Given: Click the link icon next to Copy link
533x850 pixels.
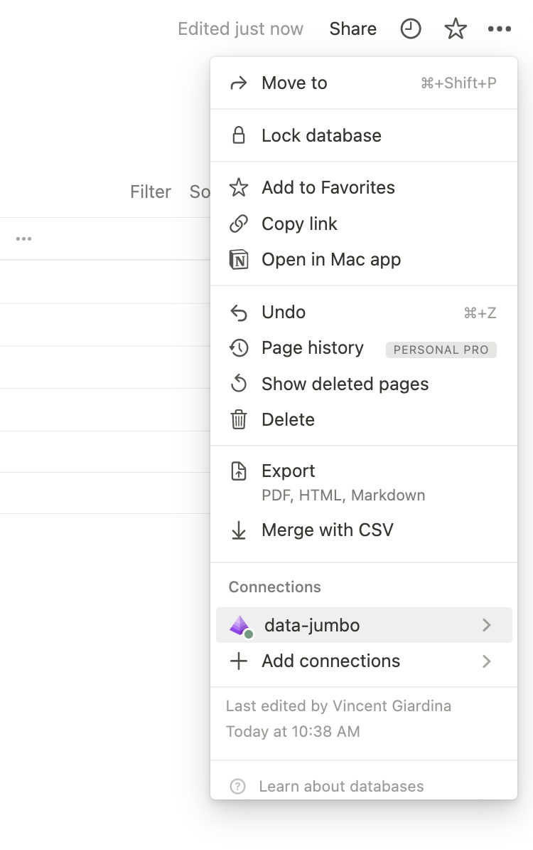Looking at the screenshot, I should 239,224.
